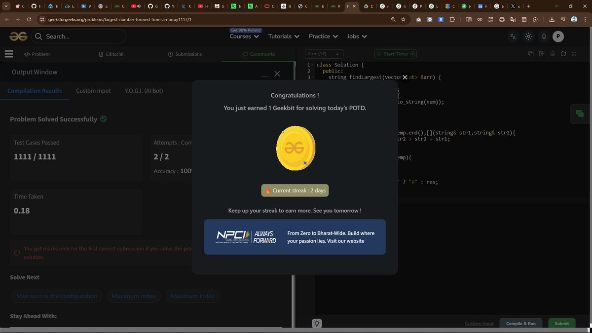
Task: Expand the Courses dropdown
Action: (244, 37)
